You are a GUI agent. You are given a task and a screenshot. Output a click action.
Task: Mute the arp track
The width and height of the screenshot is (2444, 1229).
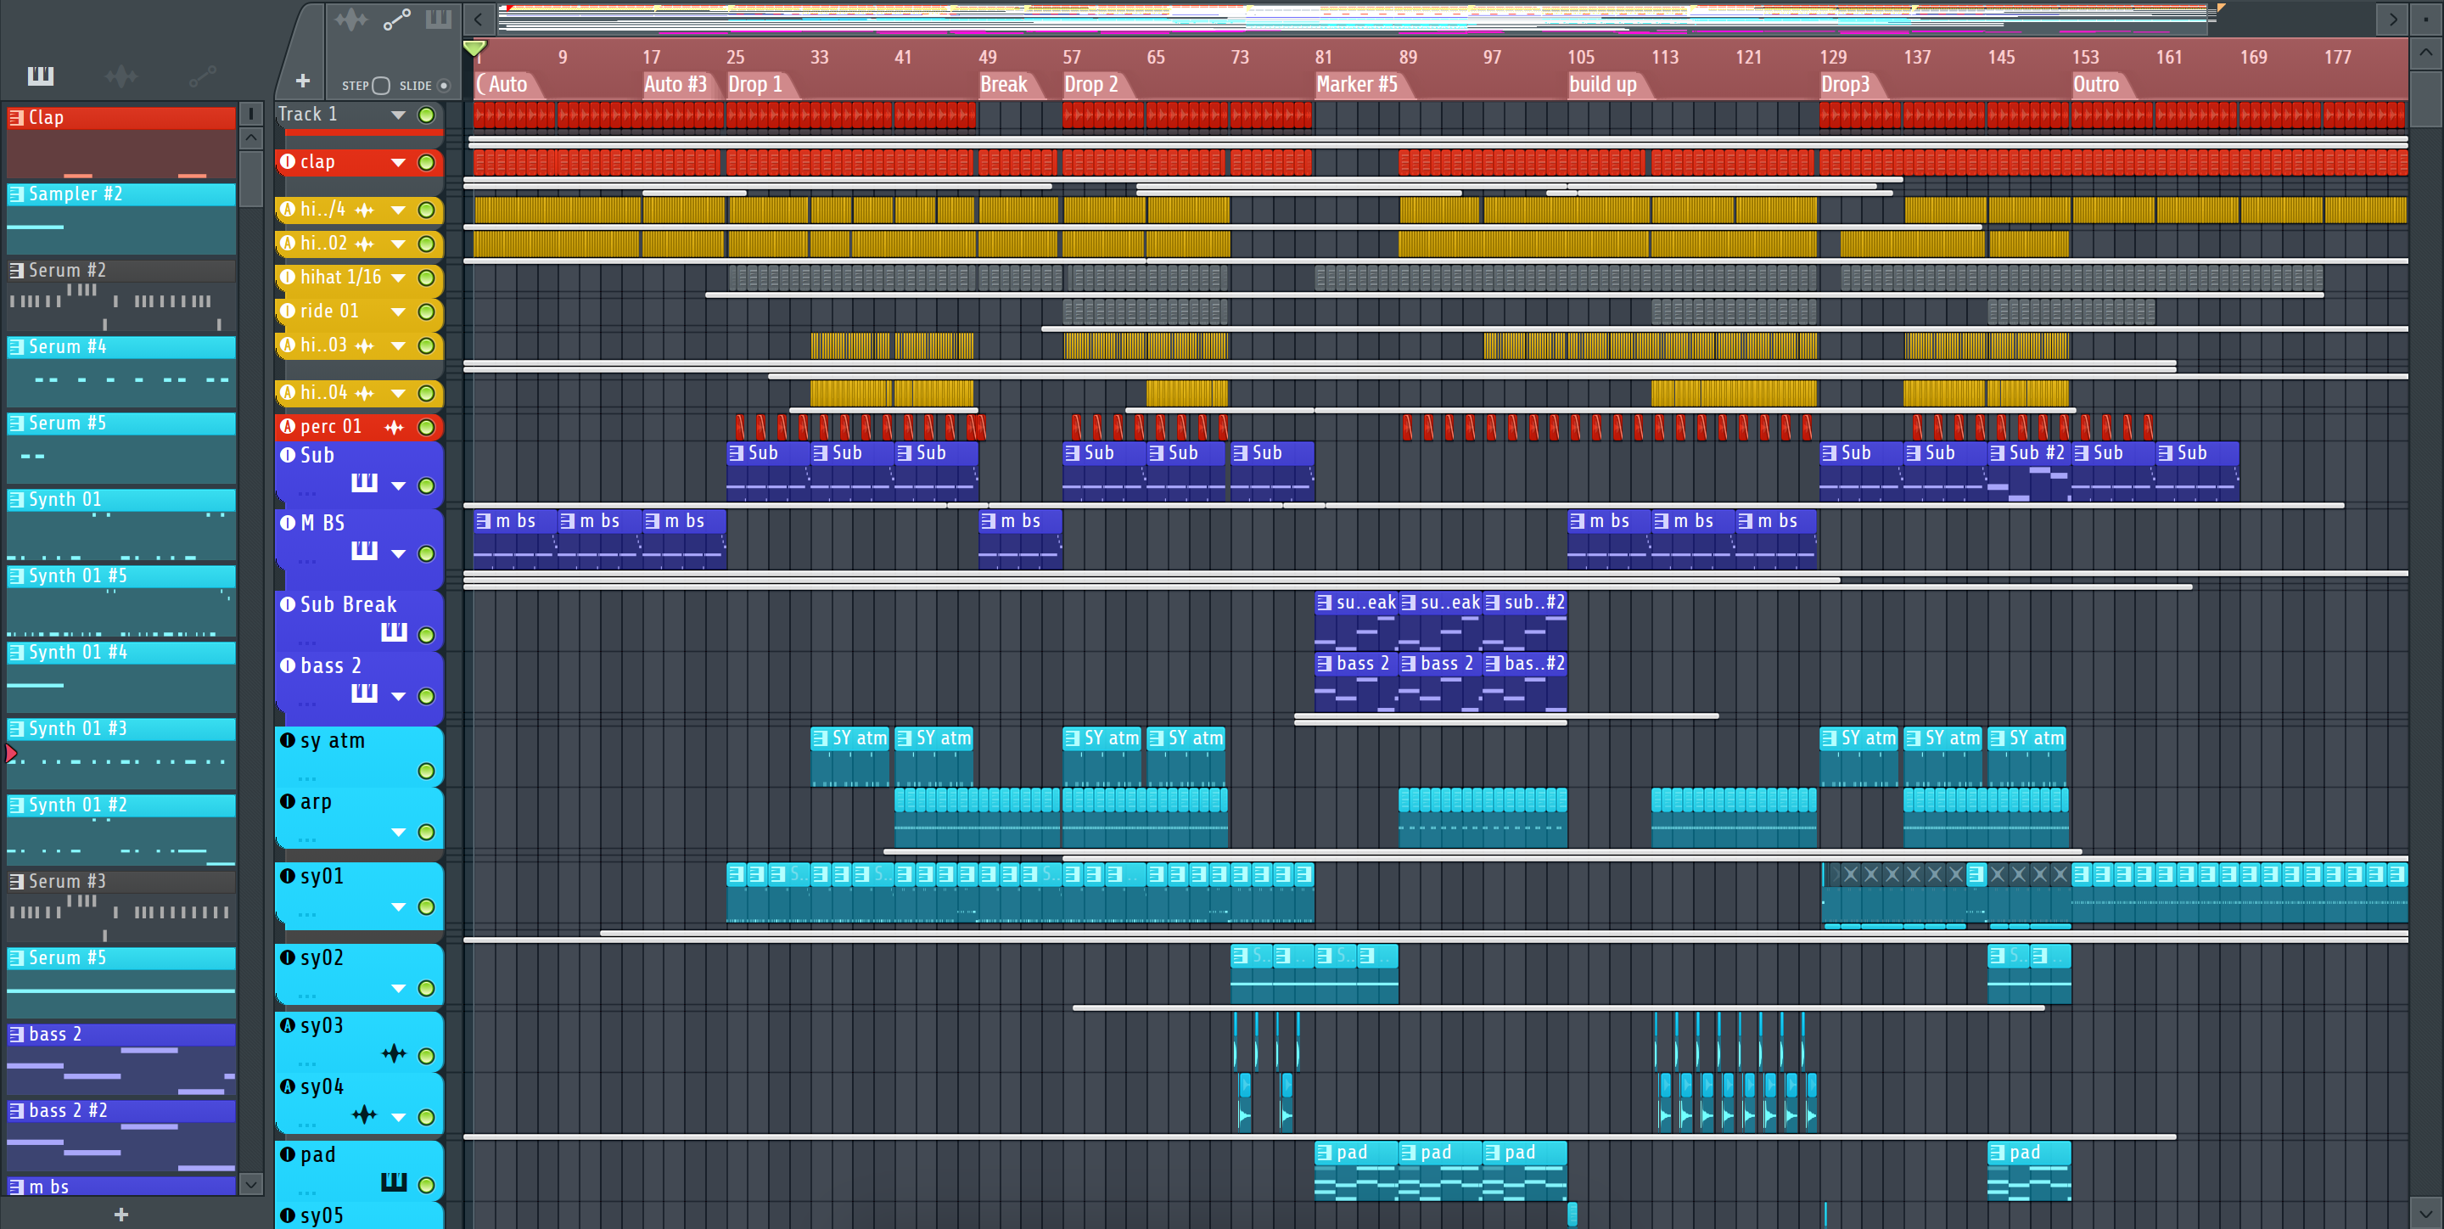point(427,833)
